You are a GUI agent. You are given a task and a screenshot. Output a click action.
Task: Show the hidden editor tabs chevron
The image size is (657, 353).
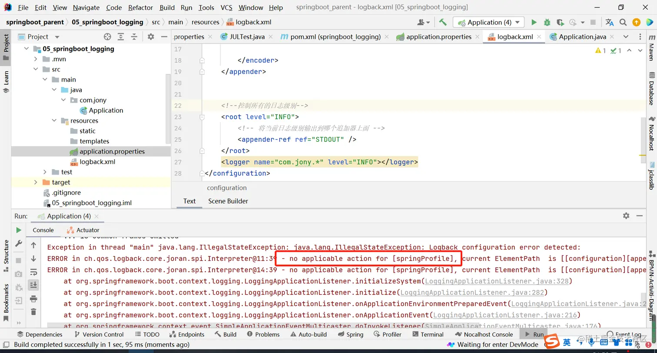click(625, 37)
